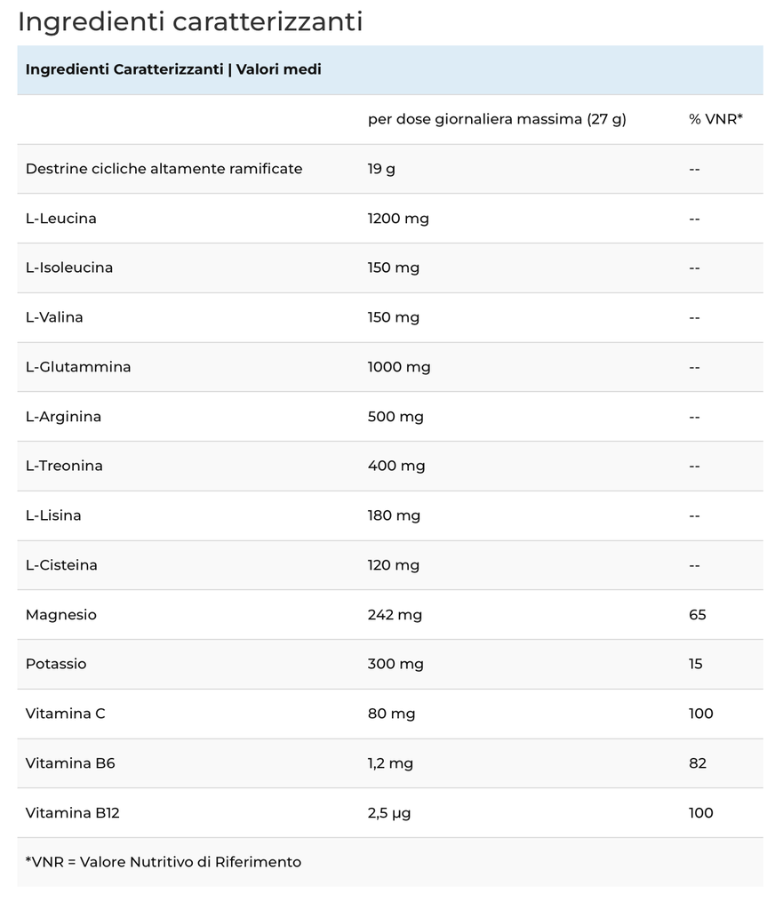Select the 'Destrine cicliche altamente ramificate' row label

point(164,169)
